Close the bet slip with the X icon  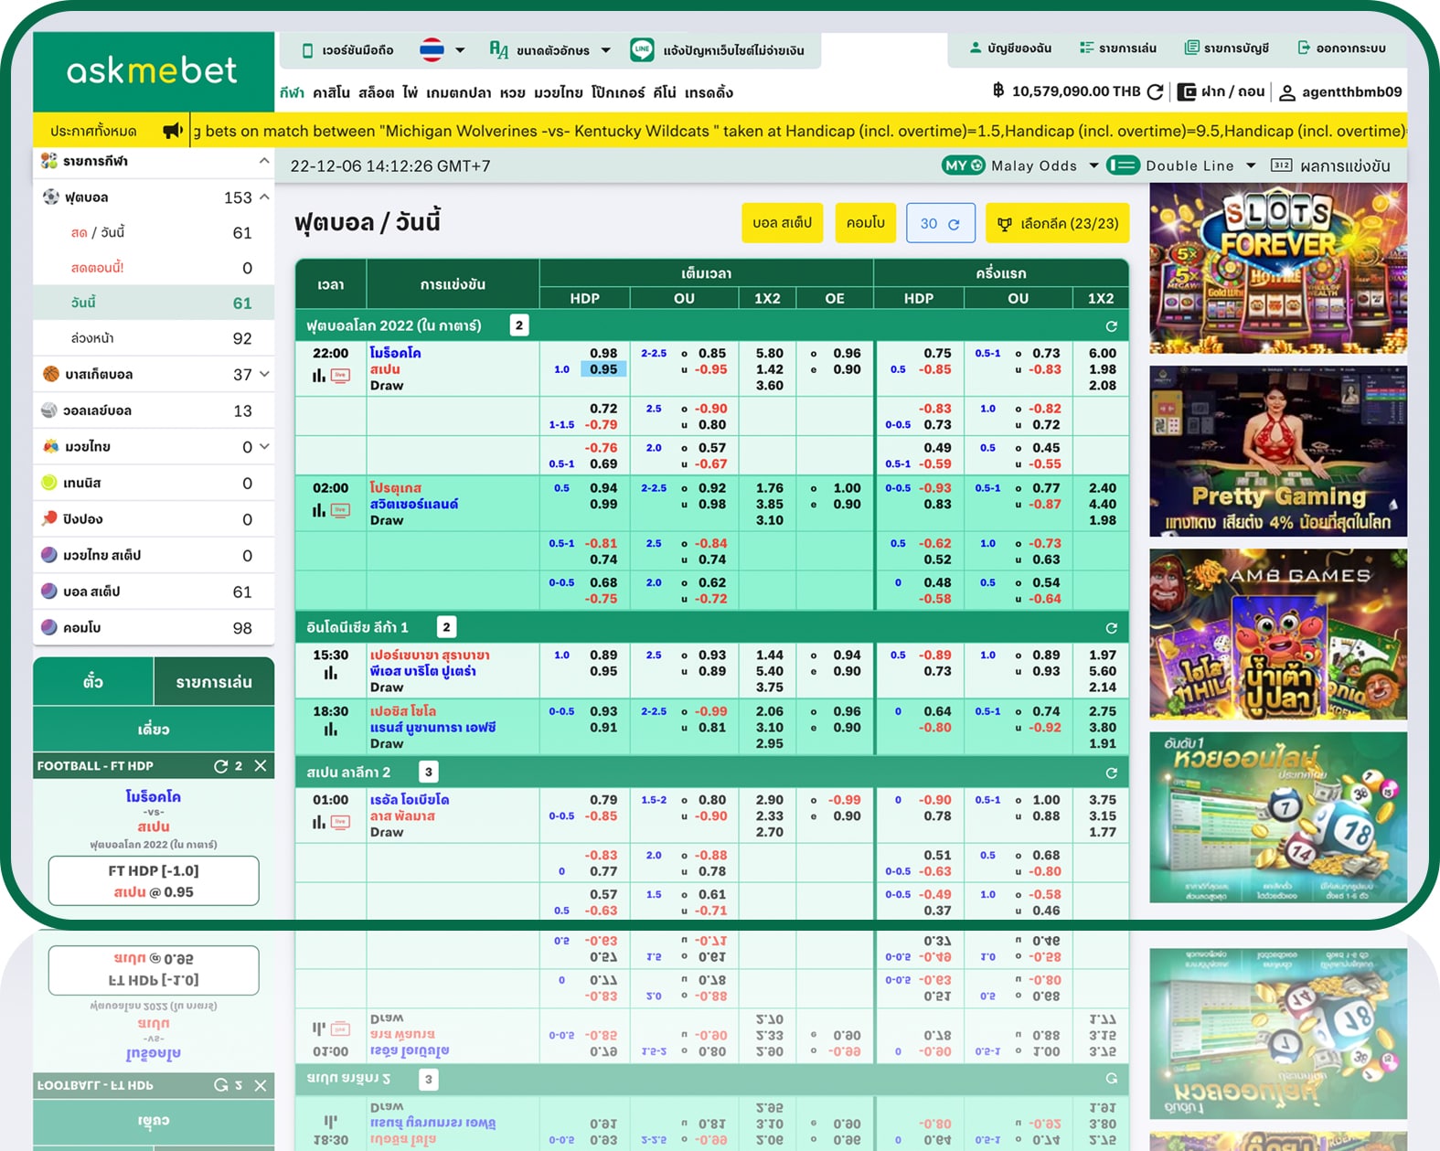[x=261, y=766]
